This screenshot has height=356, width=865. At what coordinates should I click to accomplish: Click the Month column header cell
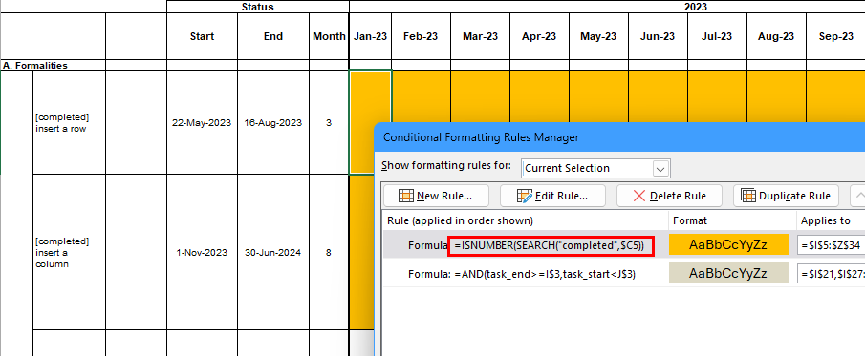tap(329, 36)
